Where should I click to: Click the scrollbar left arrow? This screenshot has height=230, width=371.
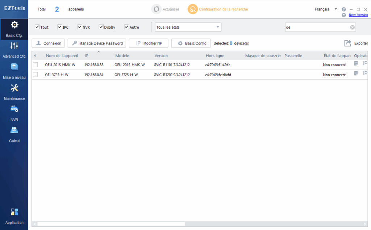click(x=35, y=224)
